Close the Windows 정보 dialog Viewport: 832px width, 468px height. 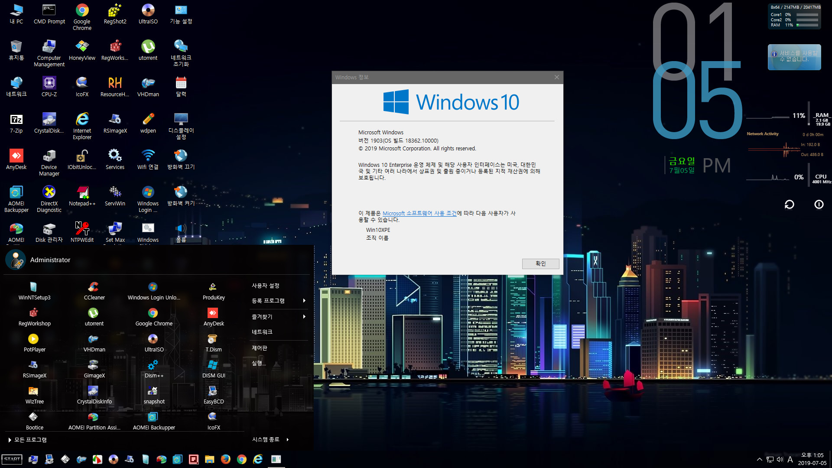[x=556, y=77]
